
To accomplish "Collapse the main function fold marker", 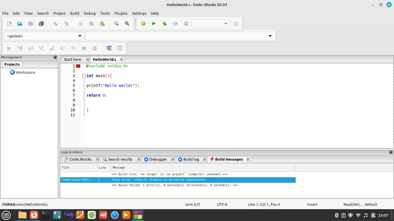I will point(84,76).
